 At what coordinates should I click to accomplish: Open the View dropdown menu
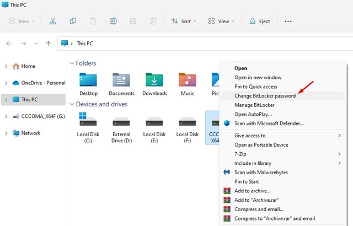[221, 21]
